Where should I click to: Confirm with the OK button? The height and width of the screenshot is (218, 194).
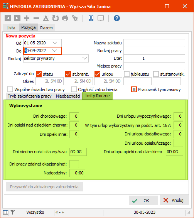143,201
